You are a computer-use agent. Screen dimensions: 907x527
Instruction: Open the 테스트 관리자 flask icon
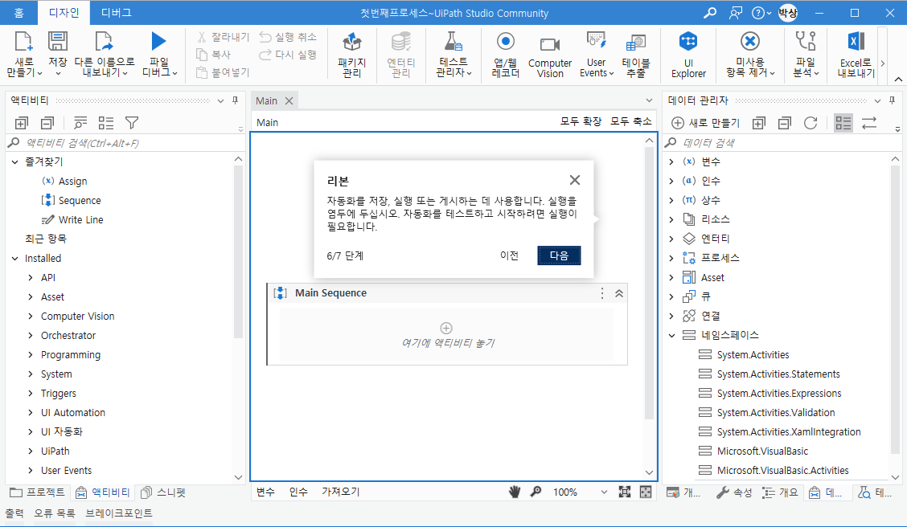point(453,41)
